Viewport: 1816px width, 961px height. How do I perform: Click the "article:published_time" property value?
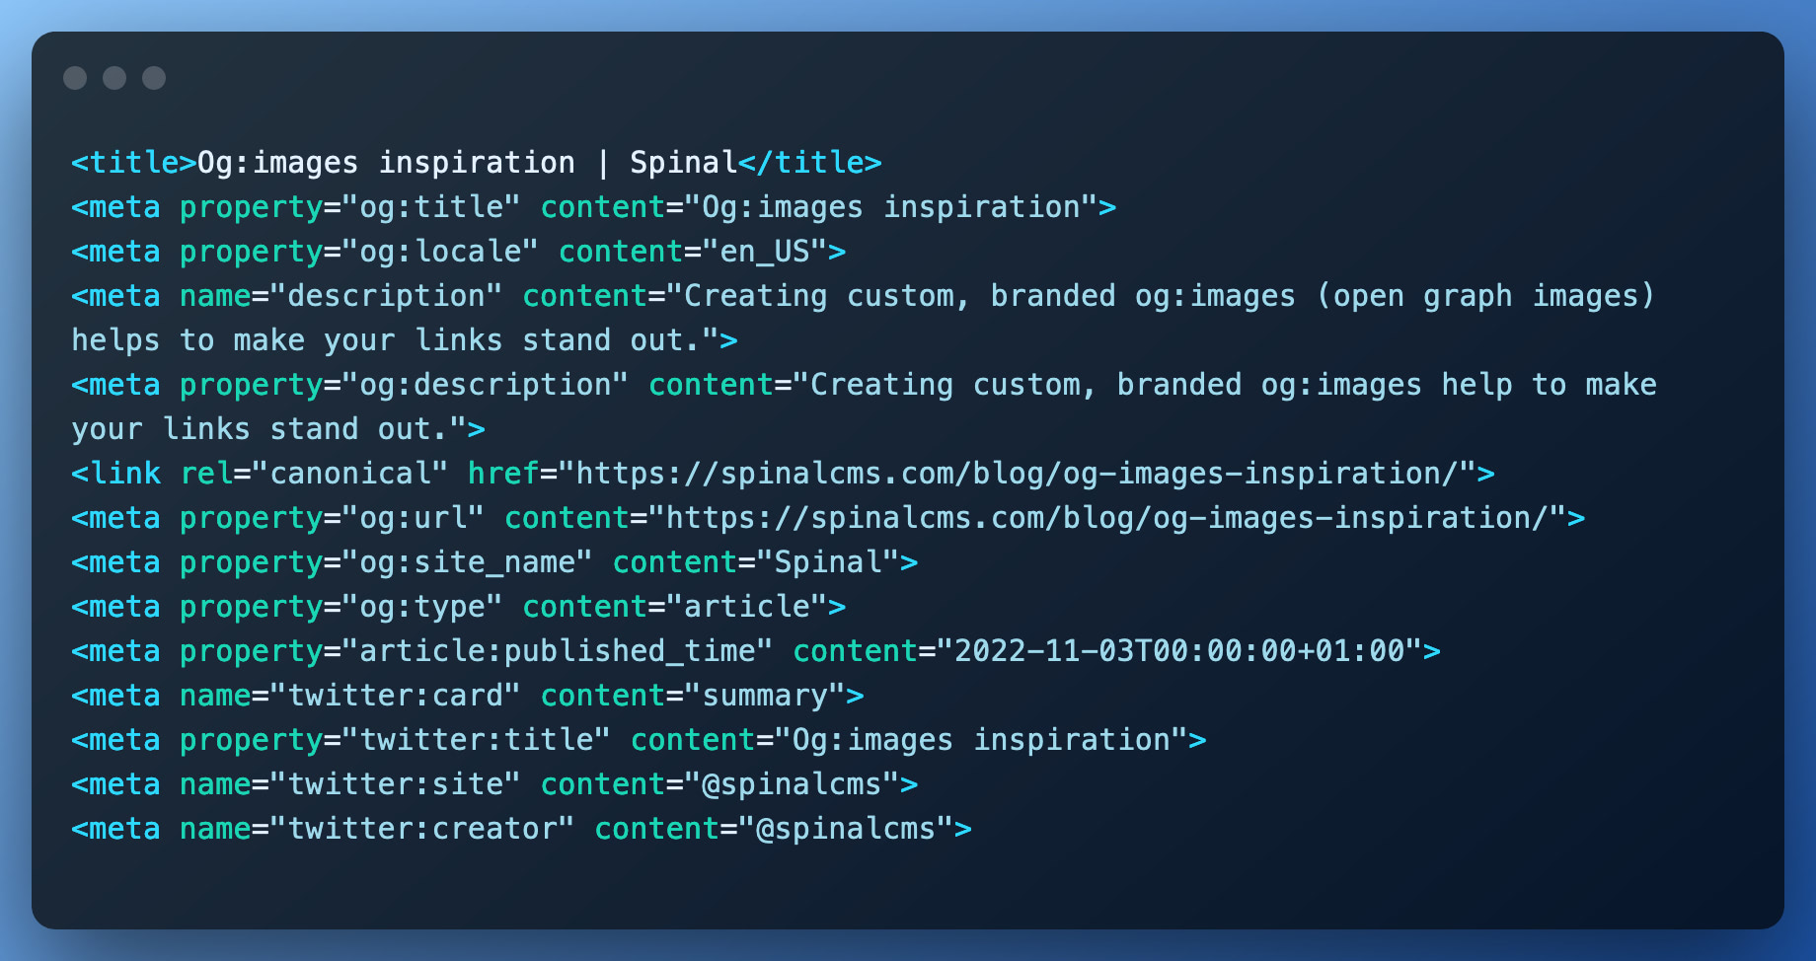558,650
